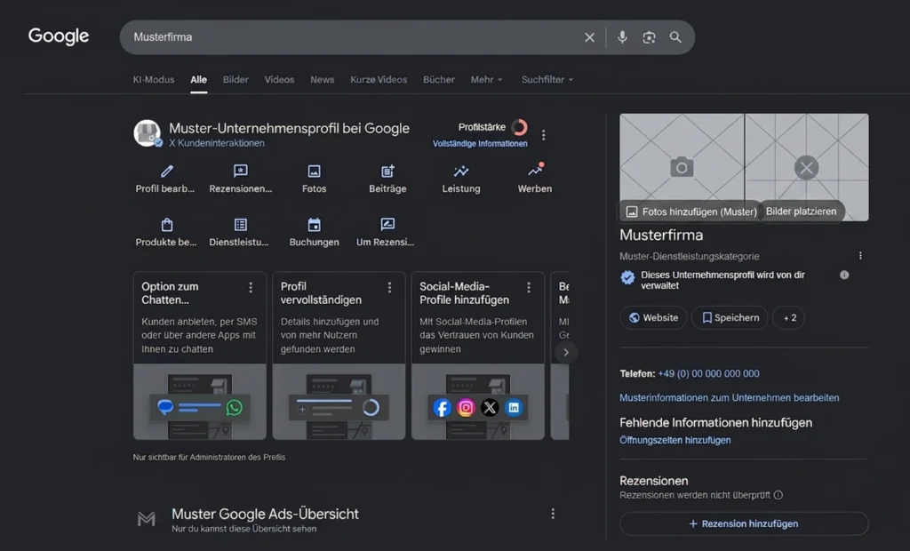910x551 pixels.
Task: Click the Musterfirma panel title
Action: pos(661,236)
